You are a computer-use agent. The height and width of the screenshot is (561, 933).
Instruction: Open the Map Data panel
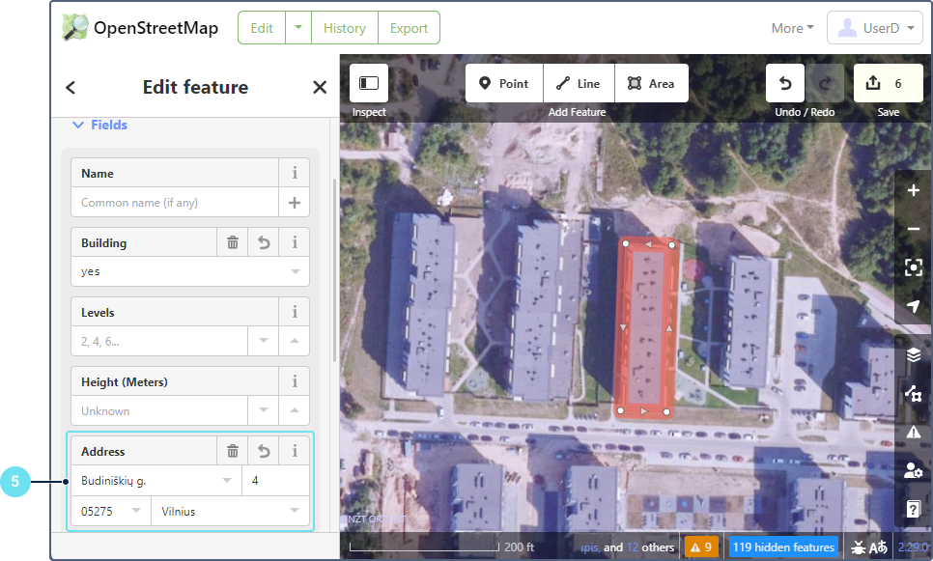click(x=914, y=394)
